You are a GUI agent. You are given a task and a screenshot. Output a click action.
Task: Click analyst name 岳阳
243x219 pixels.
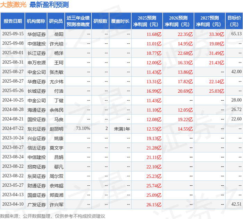click(59, 34)
